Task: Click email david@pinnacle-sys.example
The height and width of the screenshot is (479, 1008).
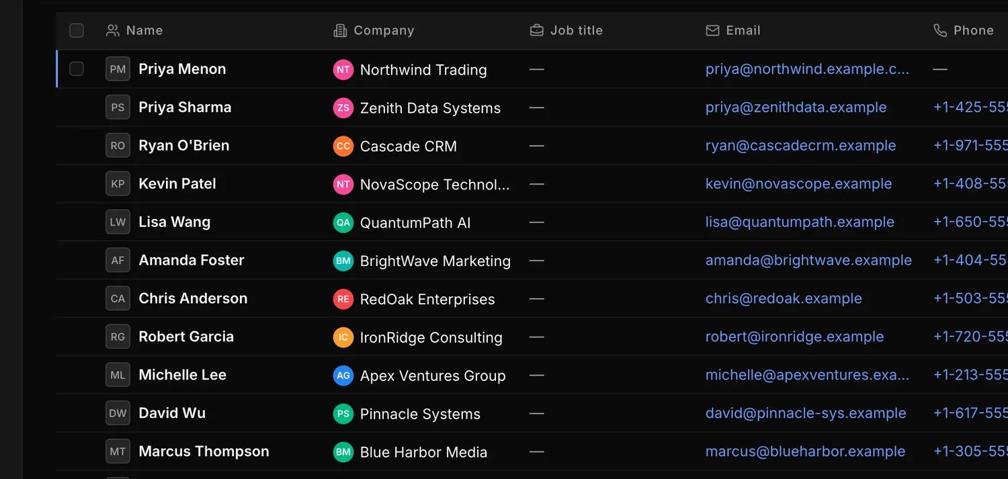Action: point(806,414)
